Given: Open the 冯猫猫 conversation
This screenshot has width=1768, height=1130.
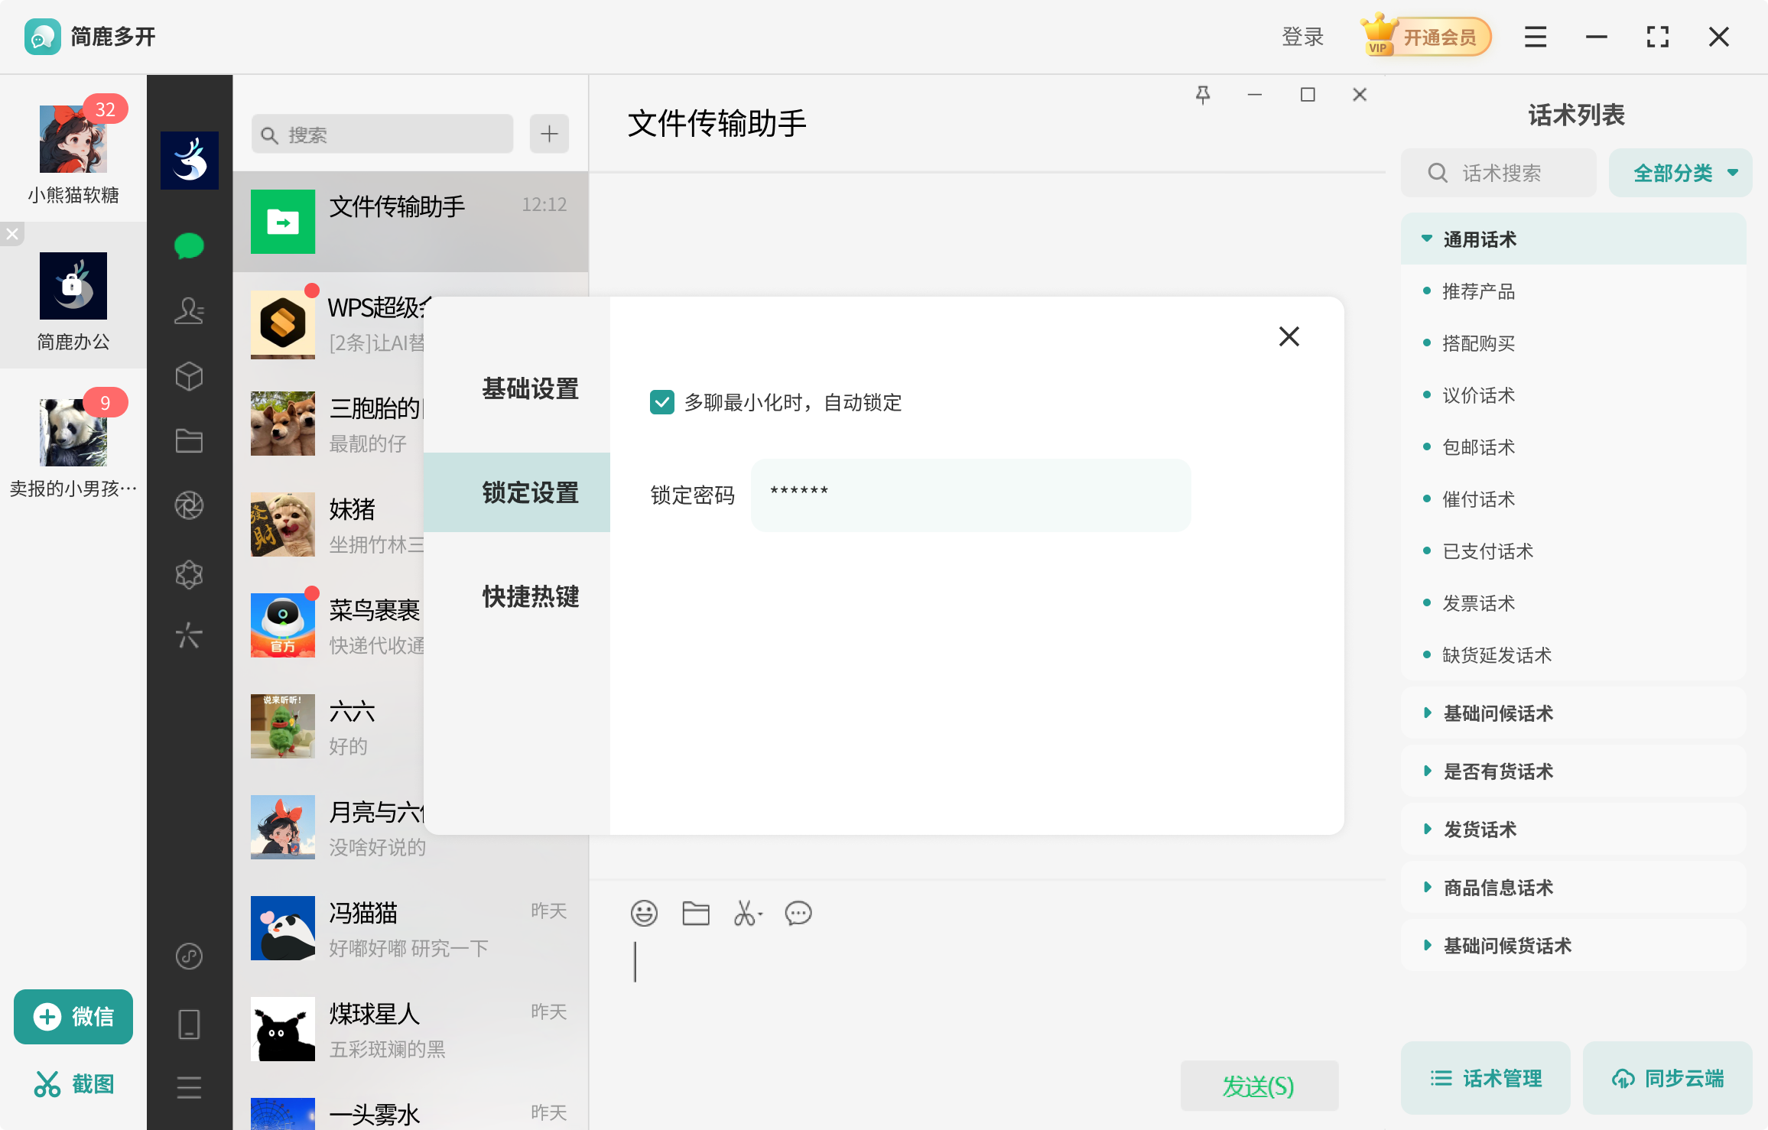Looking at the screenshot, I should point(413,928).
